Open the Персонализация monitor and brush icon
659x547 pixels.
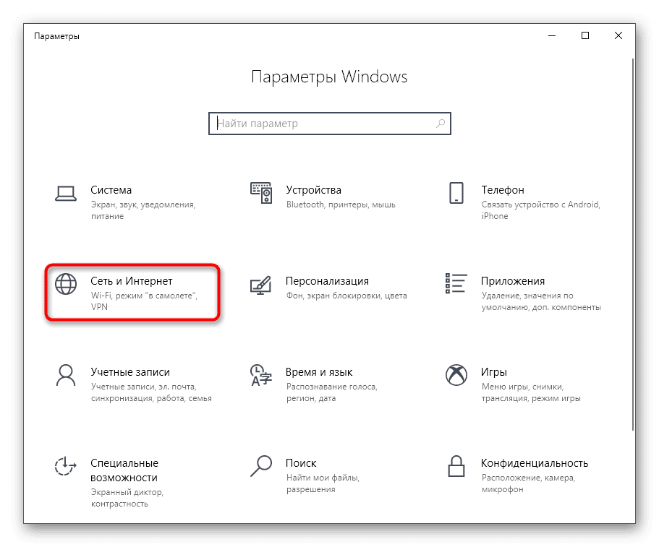261,285
